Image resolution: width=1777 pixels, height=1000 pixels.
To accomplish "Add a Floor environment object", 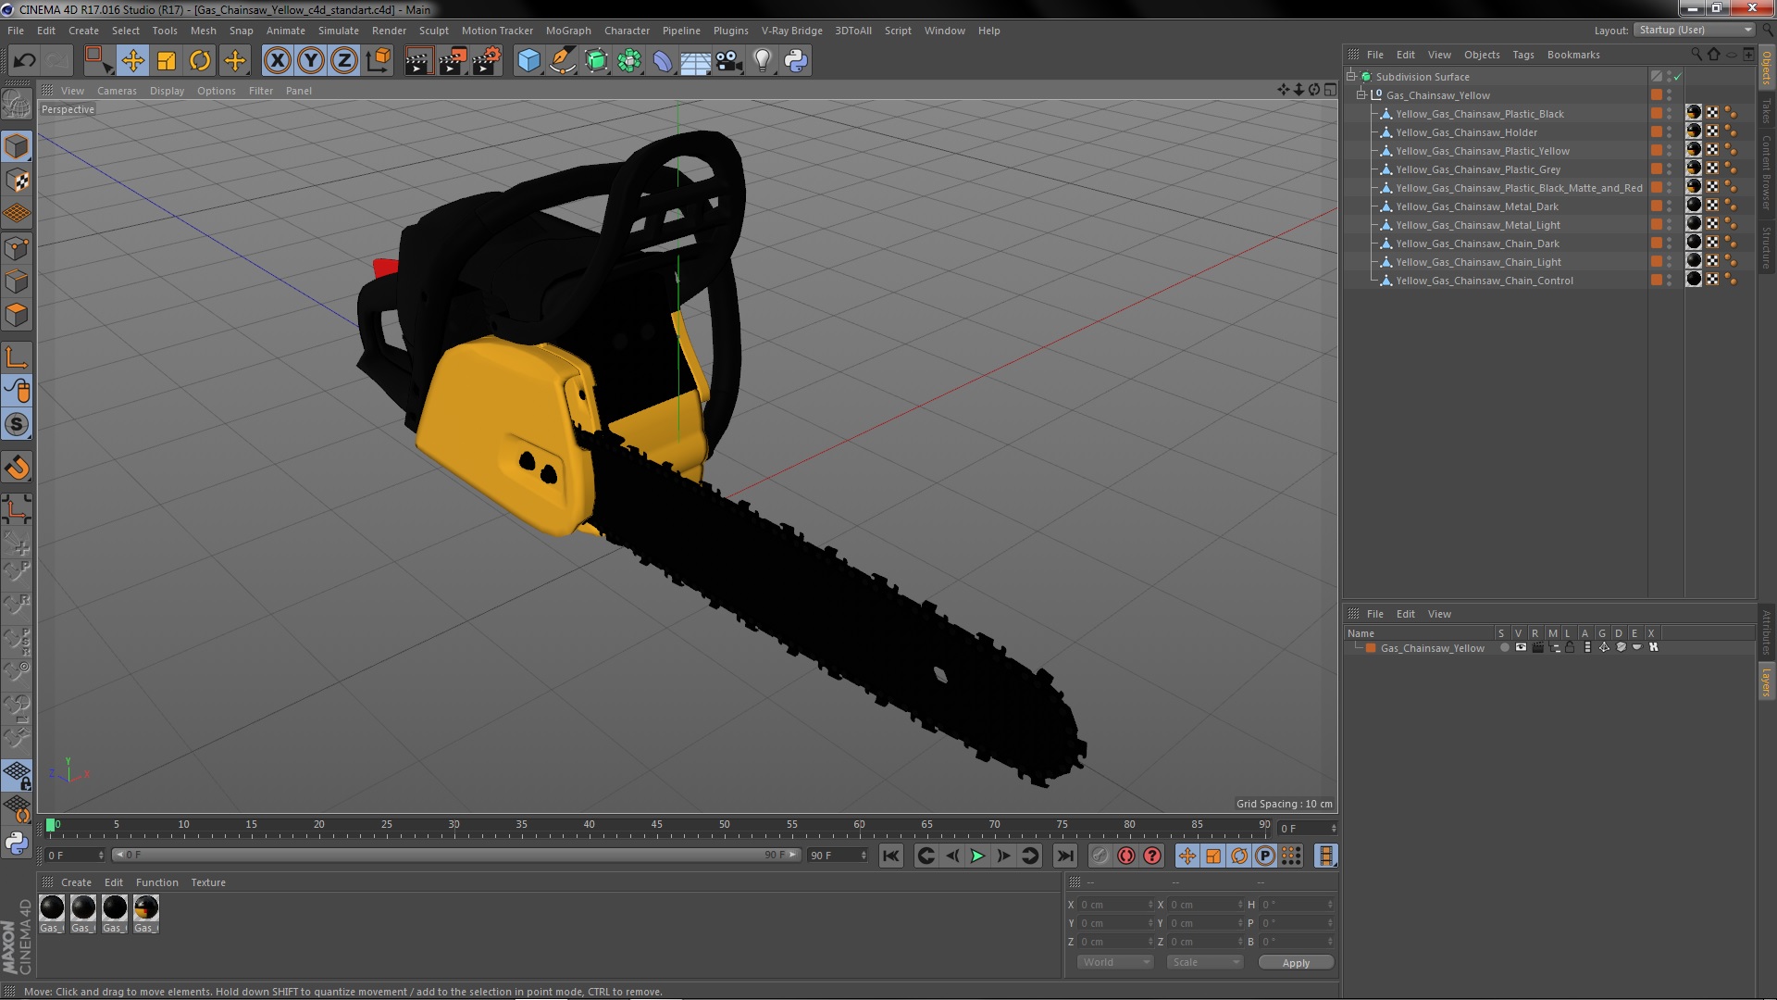I will pos(695,61).
